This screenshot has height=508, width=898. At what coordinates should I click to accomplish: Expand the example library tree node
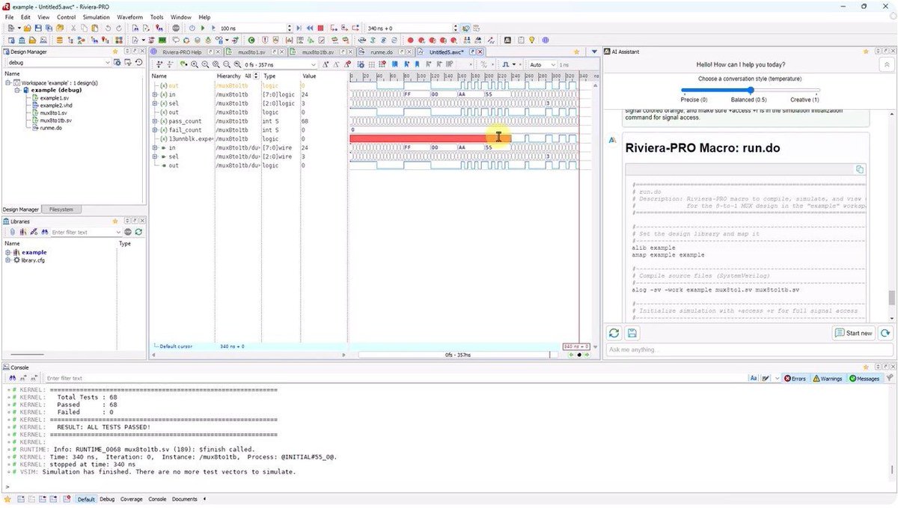pos(7,252)
